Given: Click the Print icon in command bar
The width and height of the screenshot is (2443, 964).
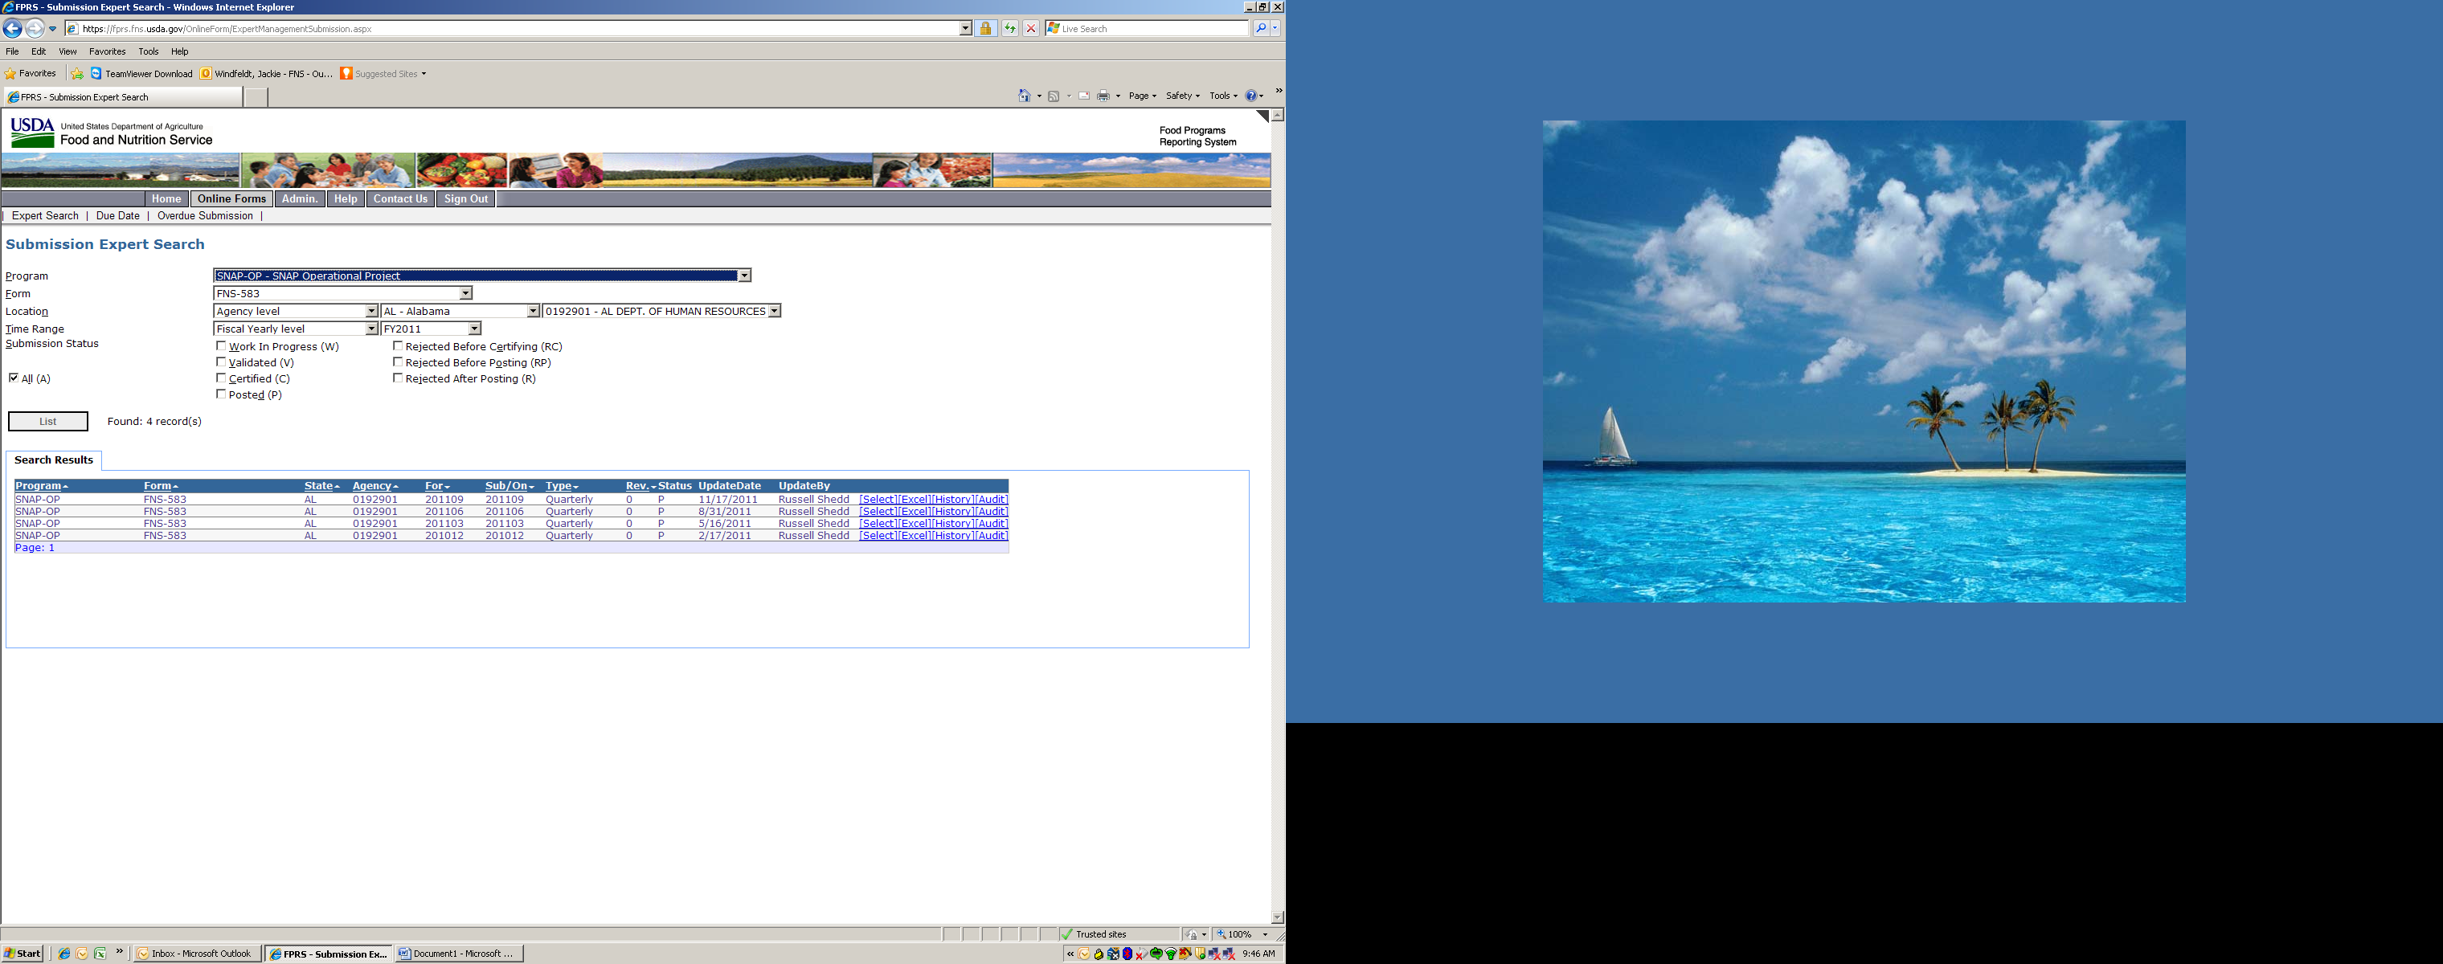Looking at the screenshot, I should click(x=1103, y=96).
